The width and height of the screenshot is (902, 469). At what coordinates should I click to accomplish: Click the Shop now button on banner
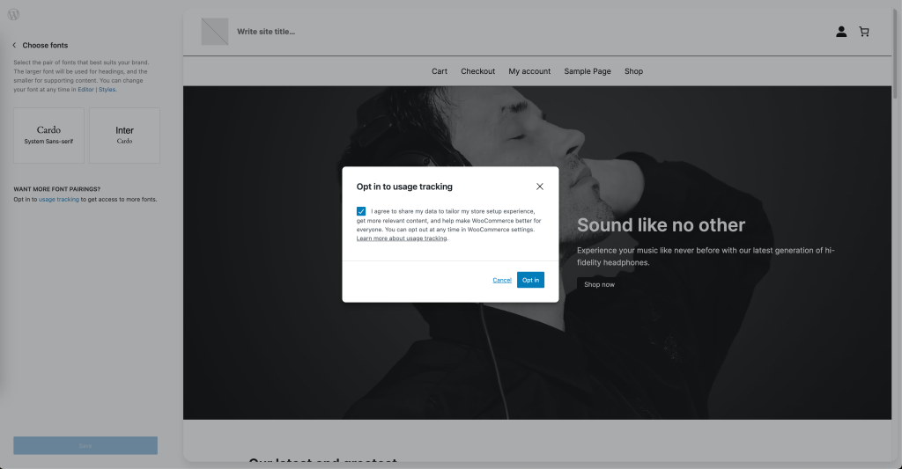point(599,284)
